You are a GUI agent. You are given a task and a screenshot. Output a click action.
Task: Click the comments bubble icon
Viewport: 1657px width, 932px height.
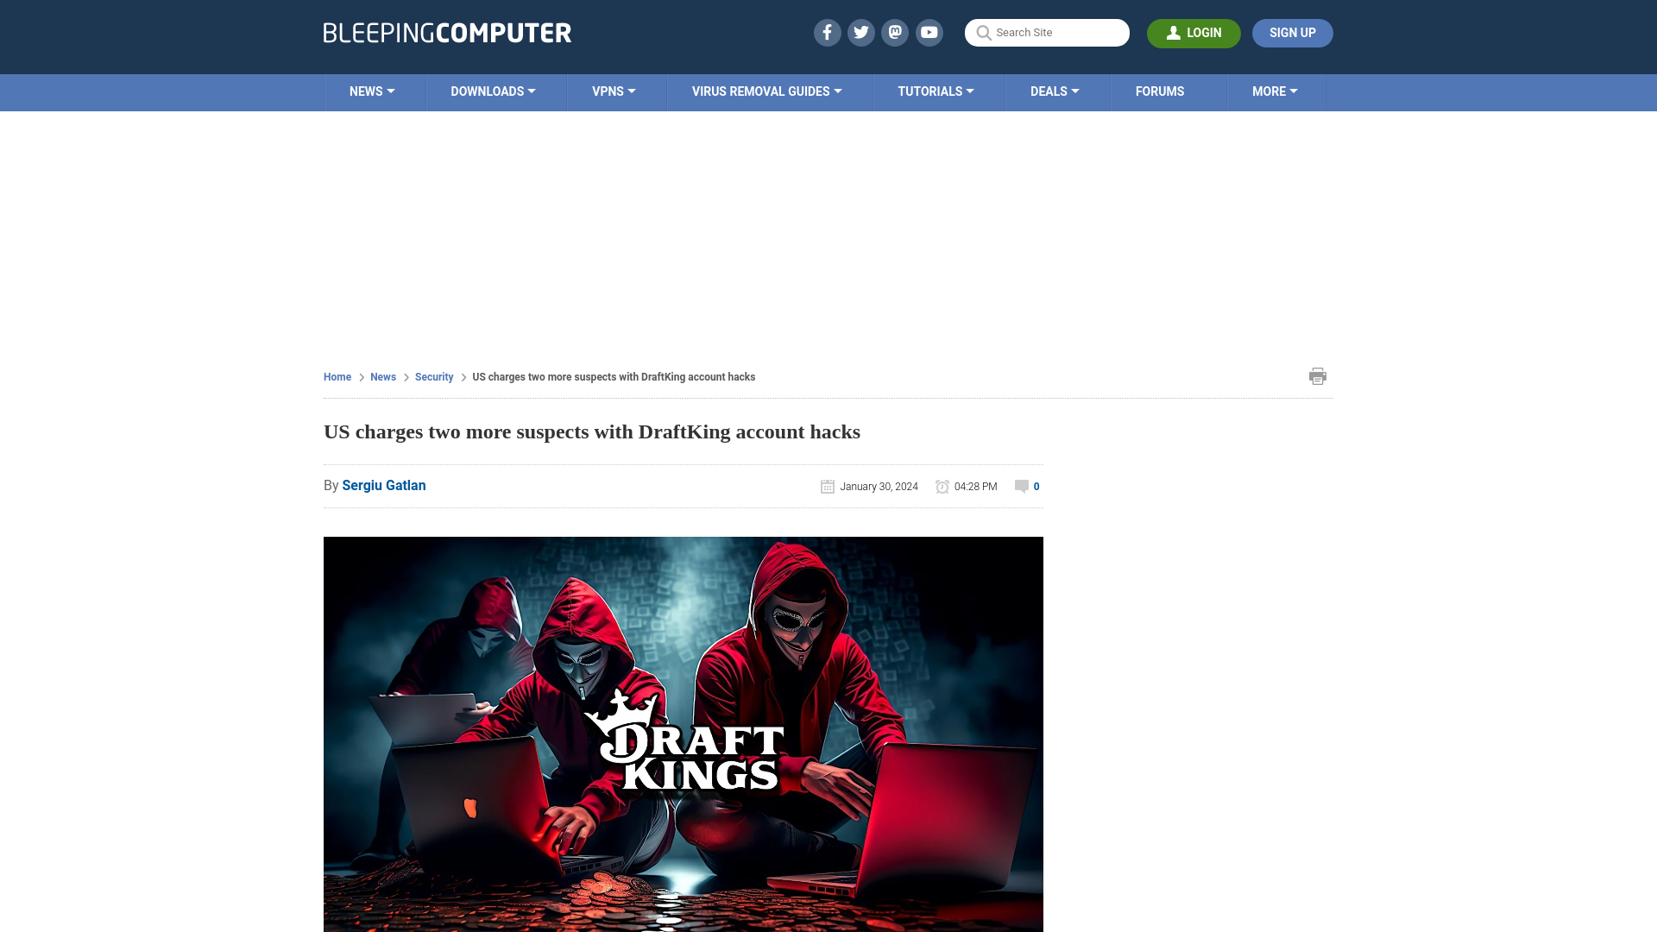click(x=1021, y=486)
